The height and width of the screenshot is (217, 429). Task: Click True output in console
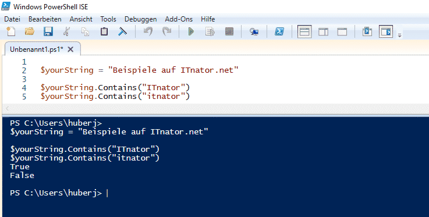click(x=20, y=167)
